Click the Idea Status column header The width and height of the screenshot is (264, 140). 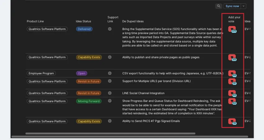tap(83, 21)
